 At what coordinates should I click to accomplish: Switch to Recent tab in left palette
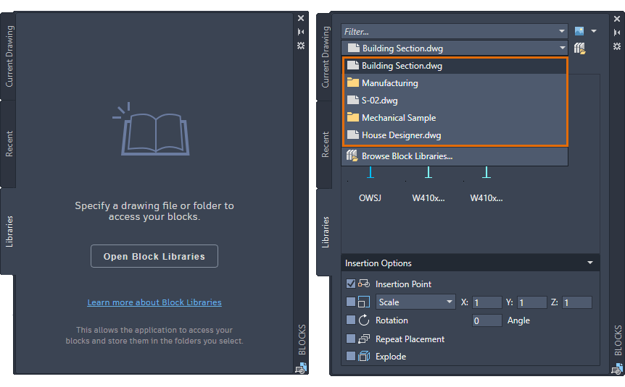(x=9, y=143)
